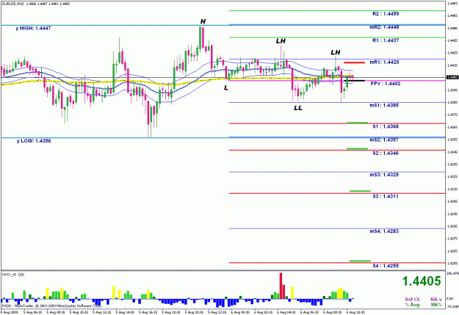Click the 'mR1: 1.4420' level label
This screenshot has height=315, width=459.
[384, 62]
